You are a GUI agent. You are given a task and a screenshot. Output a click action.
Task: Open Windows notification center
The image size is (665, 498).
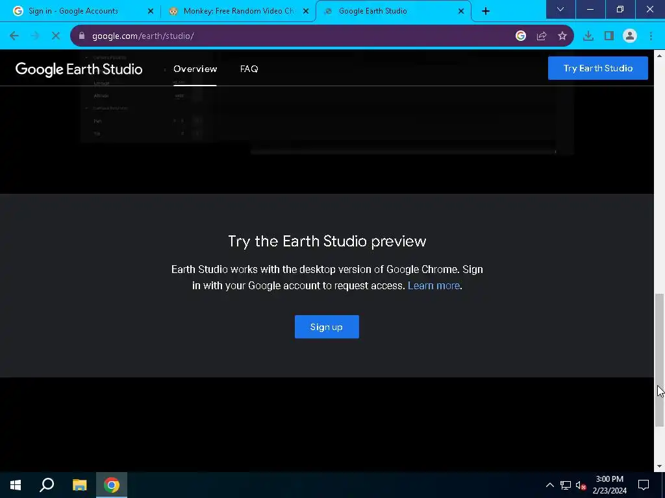point(644,485)
